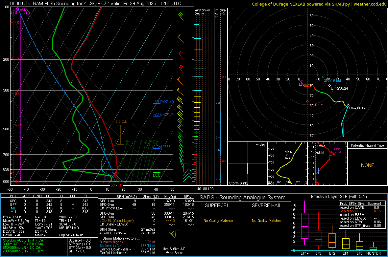The image size is (388, 257).
Task: Click the BRN Shear = 27 m2/s2 line
Action: [x=128, y=229]
